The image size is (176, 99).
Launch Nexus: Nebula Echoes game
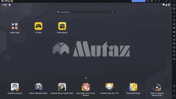pos(38,87)
